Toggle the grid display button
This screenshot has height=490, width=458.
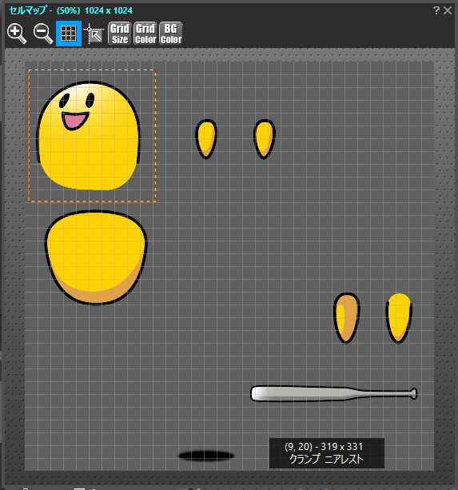69,34
